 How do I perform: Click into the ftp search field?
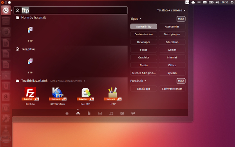click(x=70, y=10)
